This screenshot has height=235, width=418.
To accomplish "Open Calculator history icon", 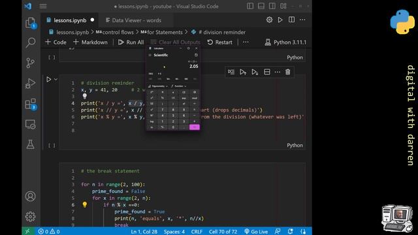I will pyautogui.click(x=196, y=55).
